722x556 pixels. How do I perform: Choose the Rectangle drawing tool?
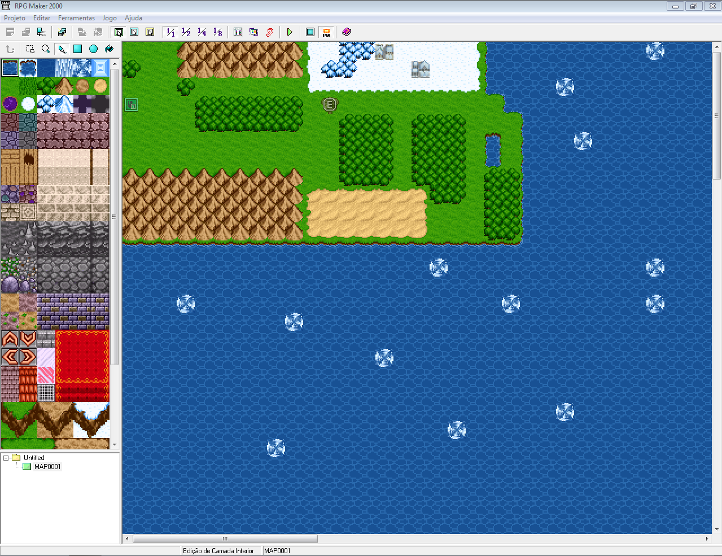tap(78, 49)
